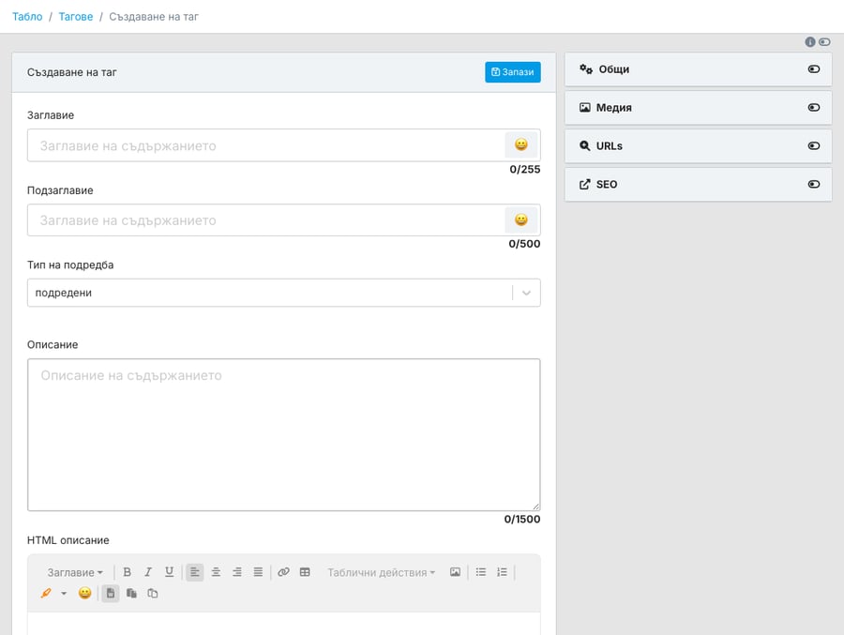Expand the Тип на подредба select box
This screenshot has width=844, height=635.
[x=283, y=293]
